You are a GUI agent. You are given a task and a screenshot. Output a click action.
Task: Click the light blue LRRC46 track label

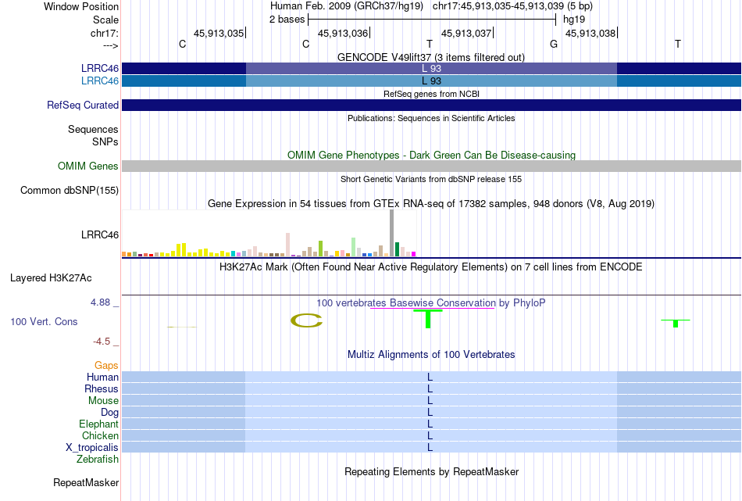pyautogui.click(x=99, y=81)
